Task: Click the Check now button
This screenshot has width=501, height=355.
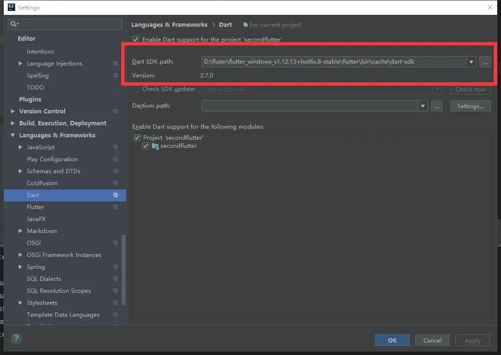Action: tap(470, 89)
